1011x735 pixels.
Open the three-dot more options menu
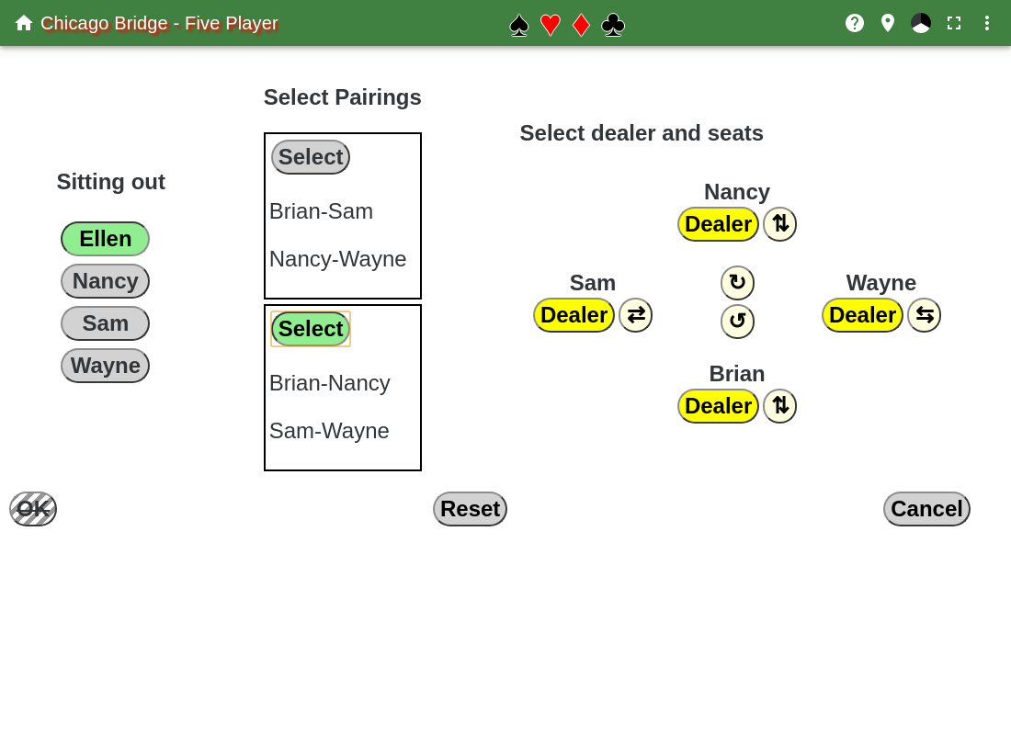(987, 23)
